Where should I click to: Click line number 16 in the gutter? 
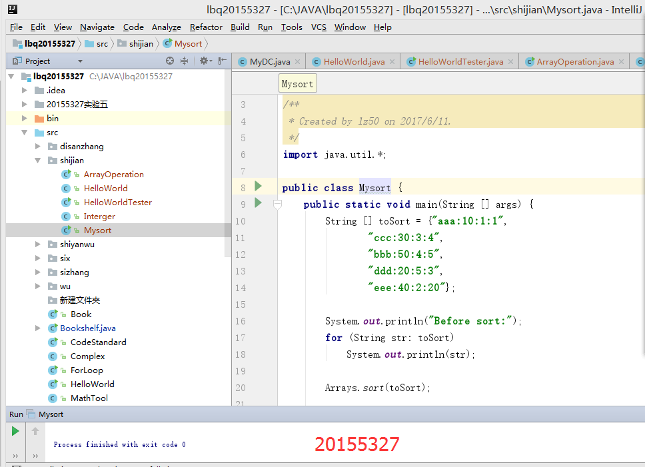tap(241, 321)
